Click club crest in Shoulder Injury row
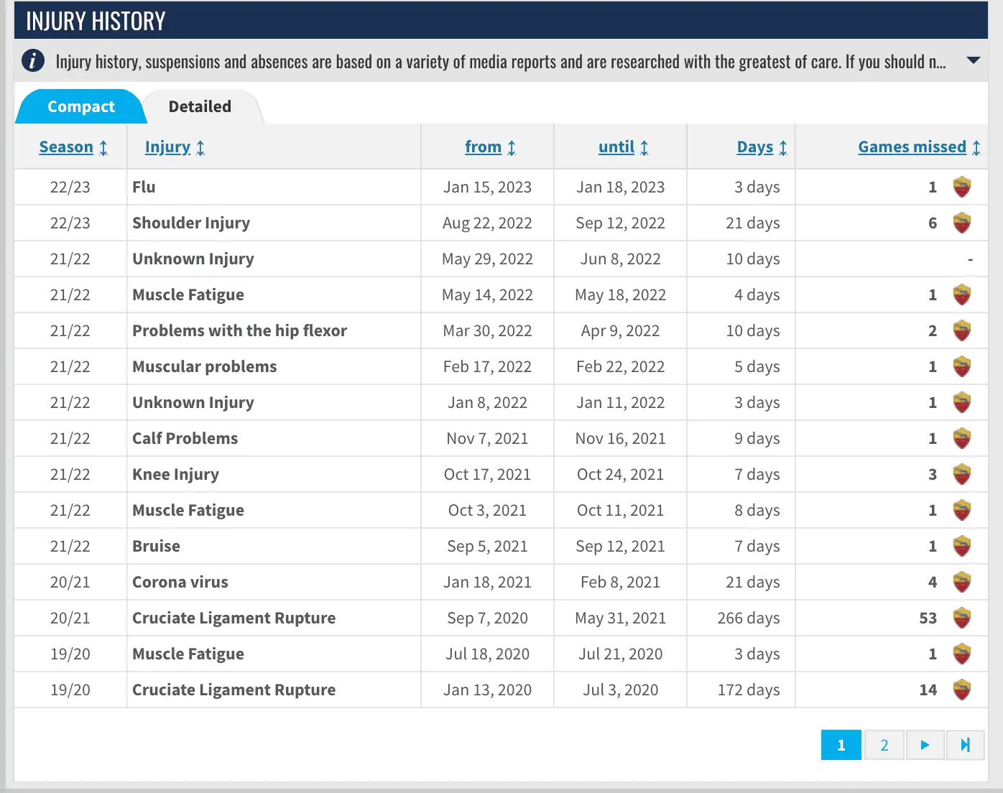This screenshot has width=1003, height=793. pos(961,223)
